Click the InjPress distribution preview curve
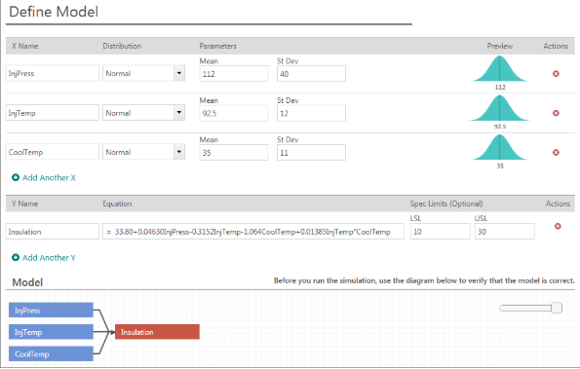580x369 pixels. 500,69
